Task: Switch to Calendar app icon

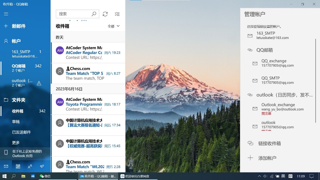Action: [18, 166]
